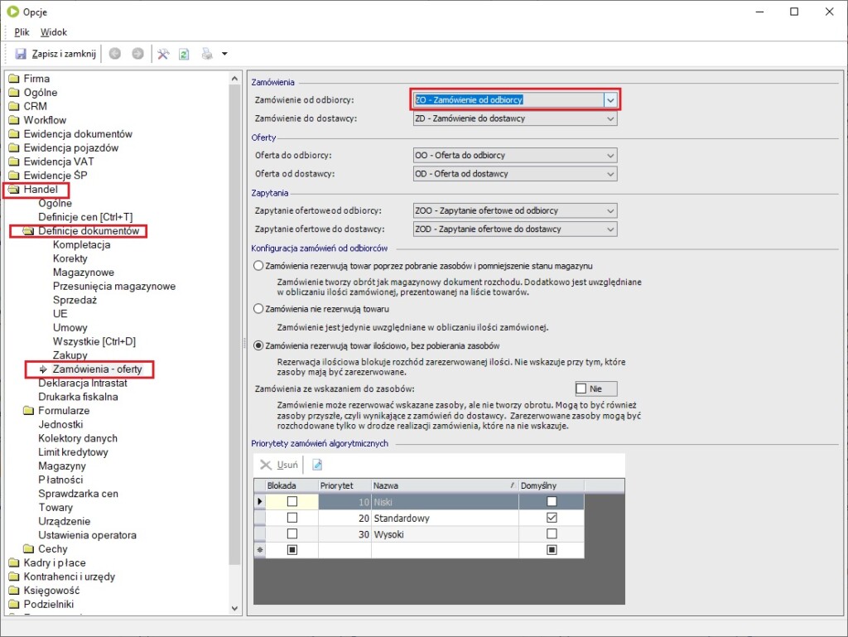Click Zapisz i zamknij button
This screenshot has width=848, height=637.
55,54
